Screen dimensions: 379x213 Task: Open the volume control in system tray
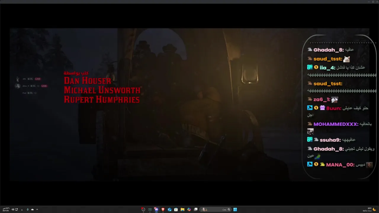click(13, 209)
